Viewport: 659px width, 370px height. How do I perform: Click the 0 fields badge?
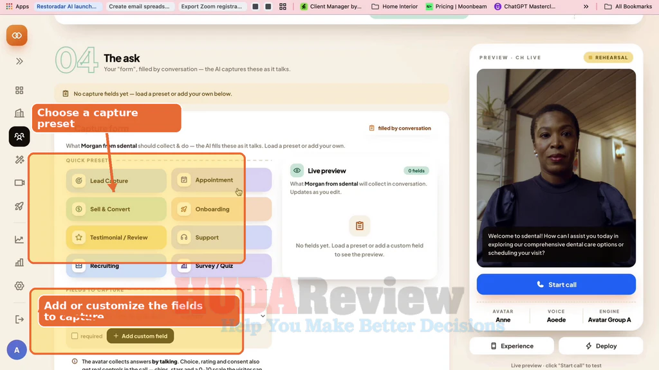[x=416, y=171]
